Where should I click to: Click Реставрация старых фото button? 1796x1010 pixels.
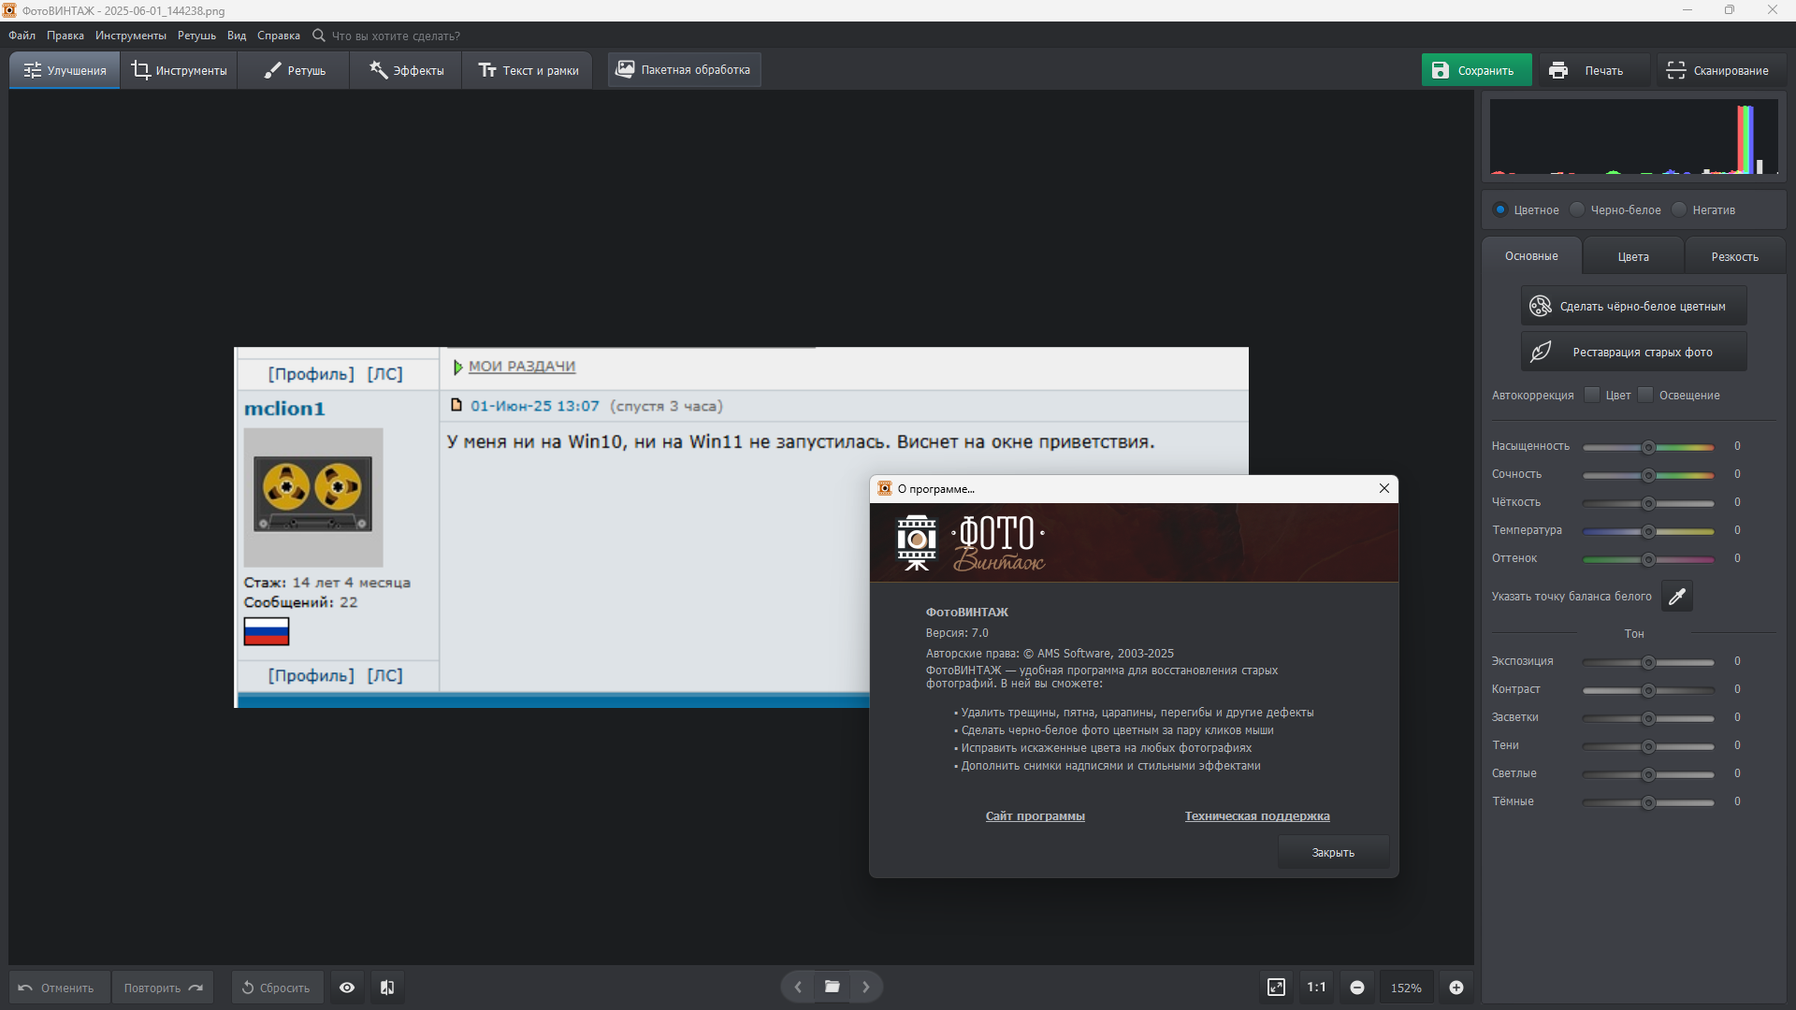point(1633,352)
